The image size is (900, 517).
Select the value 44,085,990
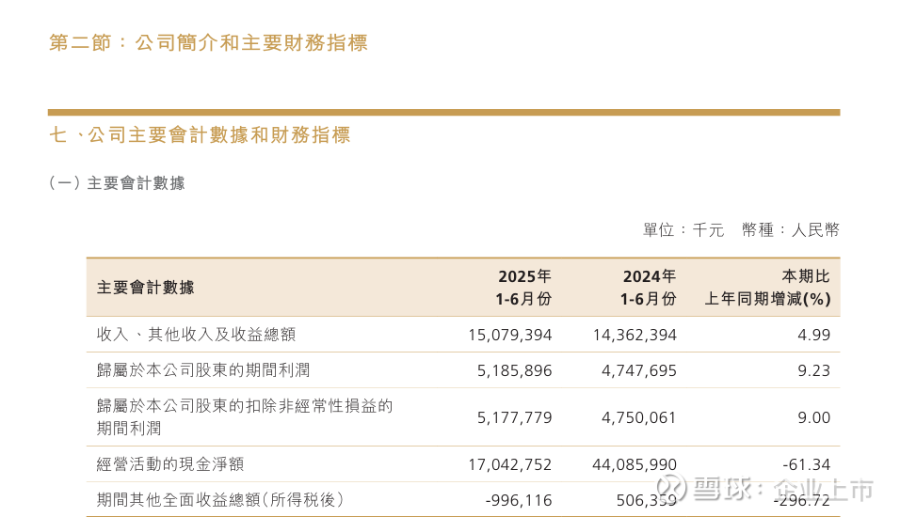[635, 464]
